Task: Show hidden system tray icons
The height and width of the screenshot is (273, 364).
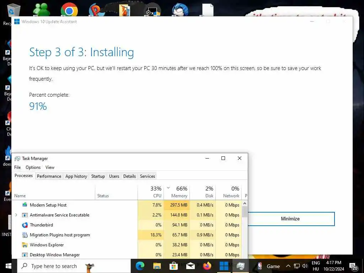Action: [x=288, y=266]
